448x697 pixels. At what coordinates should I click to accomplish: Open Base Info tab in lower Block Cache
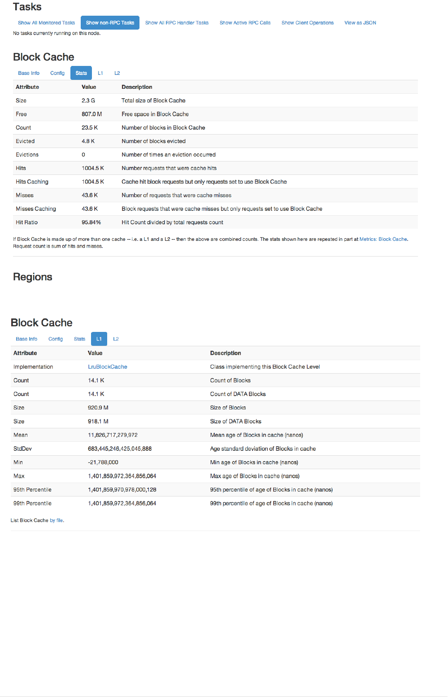tap(26, 339)
